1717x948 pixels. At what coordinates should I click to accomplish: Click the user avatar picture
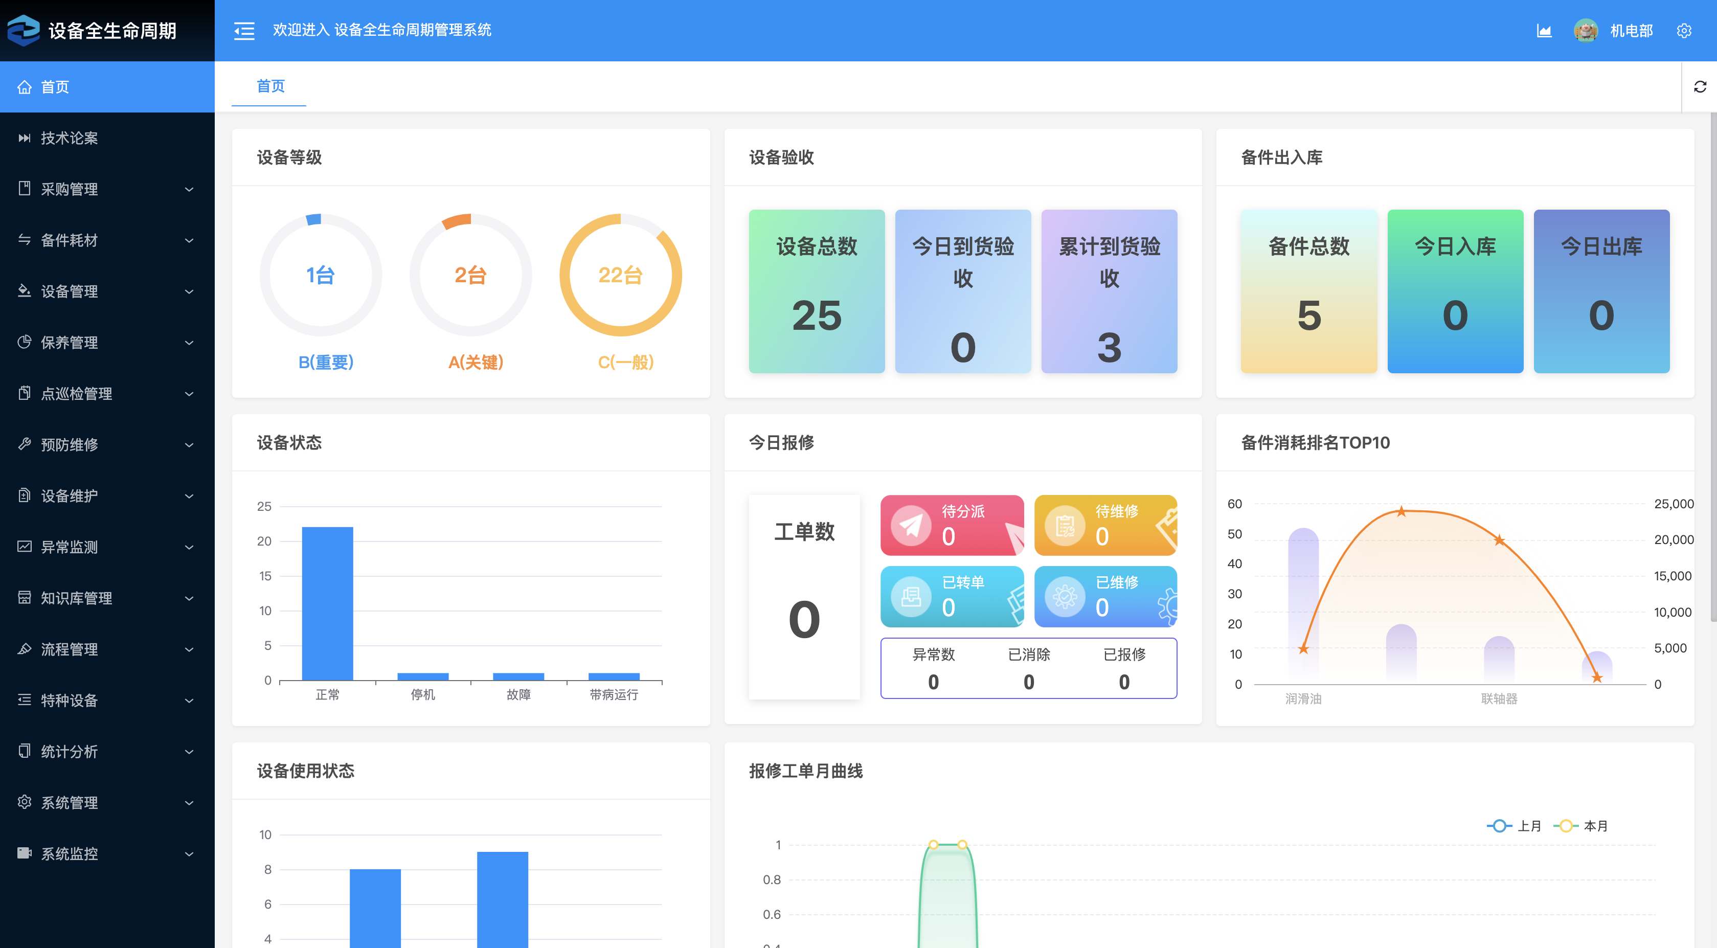[x=1585, y=31]
